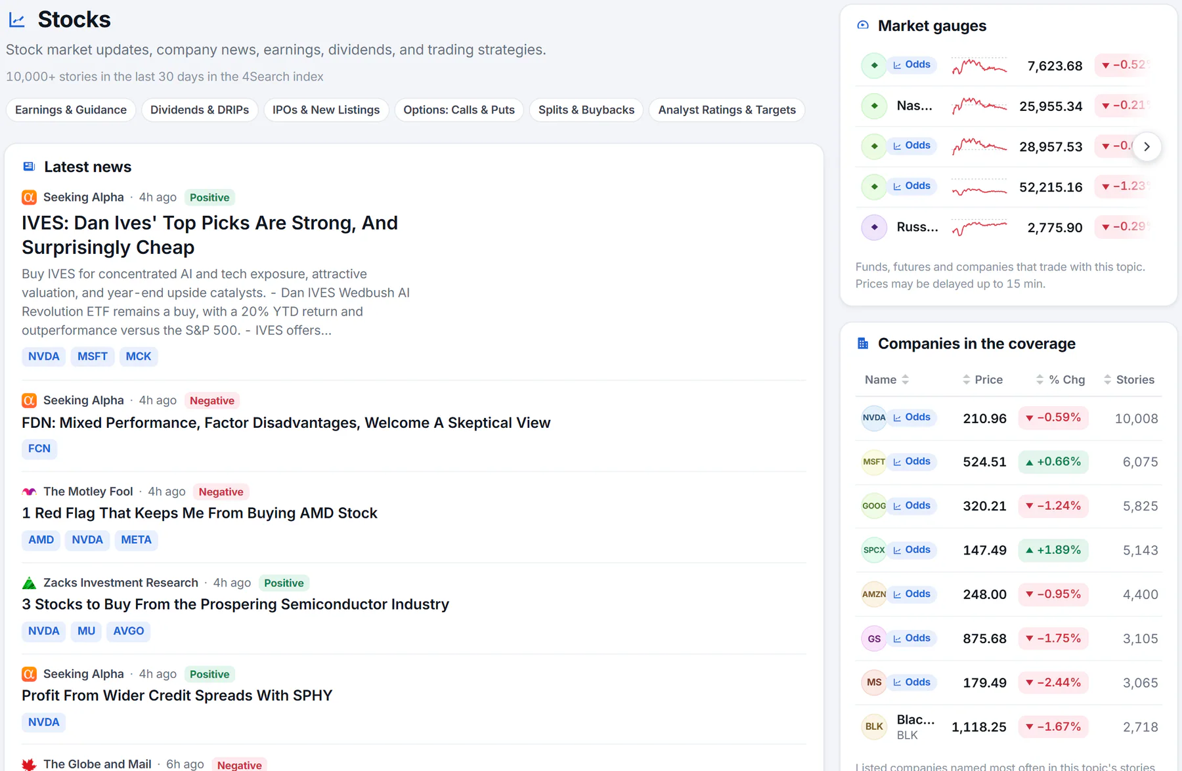The width and height of the screenshot is (1182, 771).
Task: Click the purple Russell gauge icon
Action: (874, 227)
